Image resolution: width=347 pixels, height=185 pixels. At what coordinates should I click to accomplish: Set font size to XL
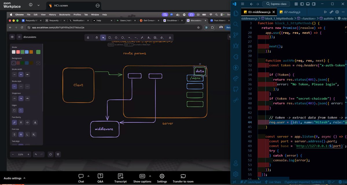(x=34, y=134)
